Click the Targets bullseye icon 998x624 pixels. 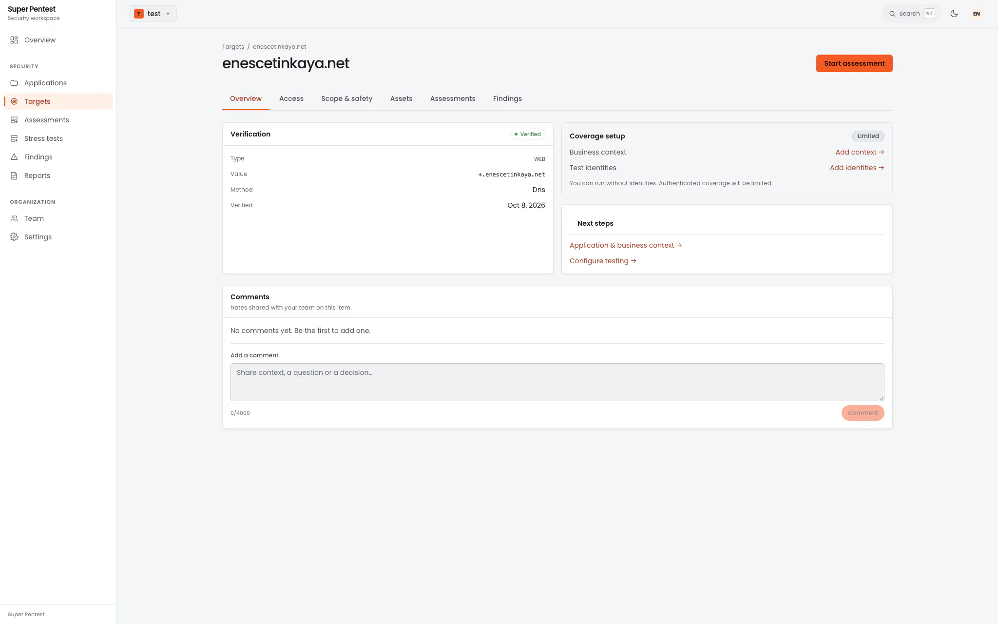(x=14, y=101)
